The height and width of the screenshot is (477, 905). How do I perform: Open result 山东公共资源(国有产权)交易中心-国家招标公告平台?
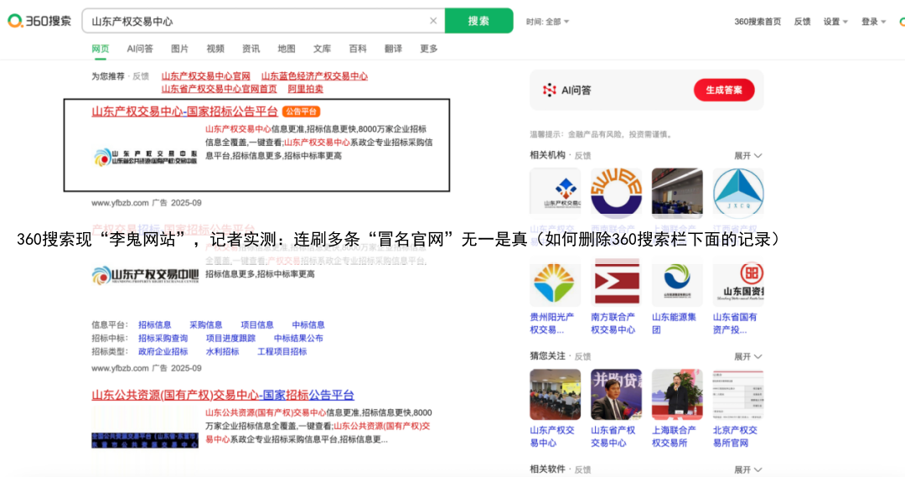point(223,395)
